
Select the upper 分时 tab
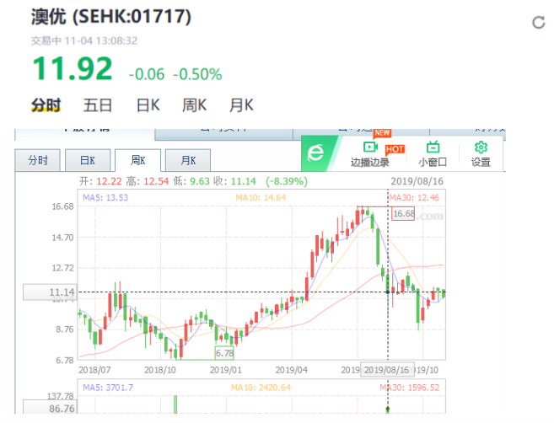(46, 105)
